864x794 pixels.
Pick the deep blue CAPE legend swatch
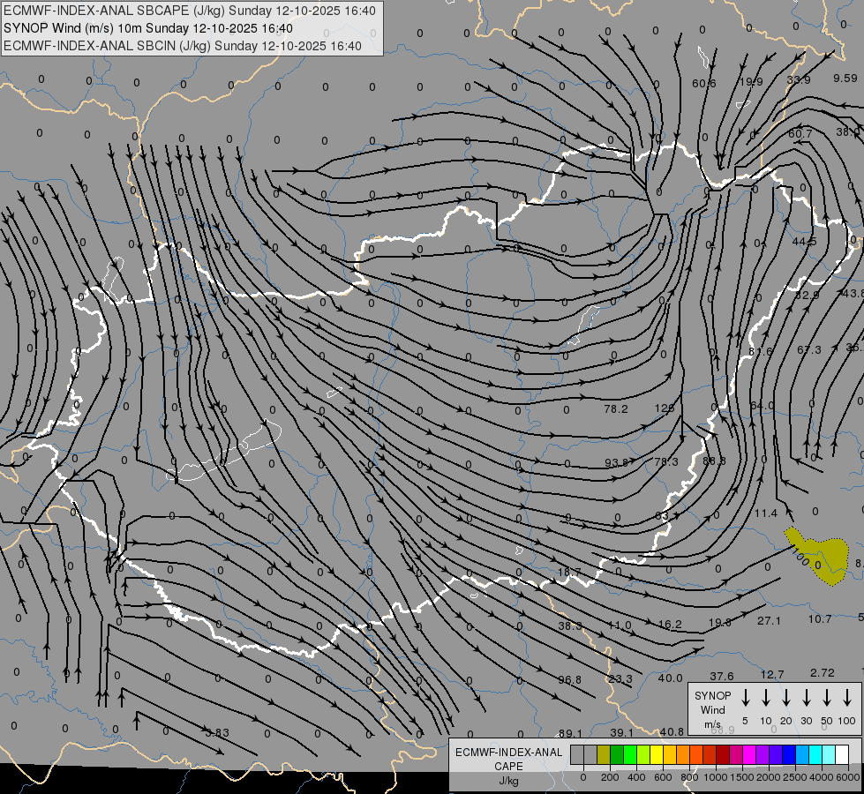788,755
